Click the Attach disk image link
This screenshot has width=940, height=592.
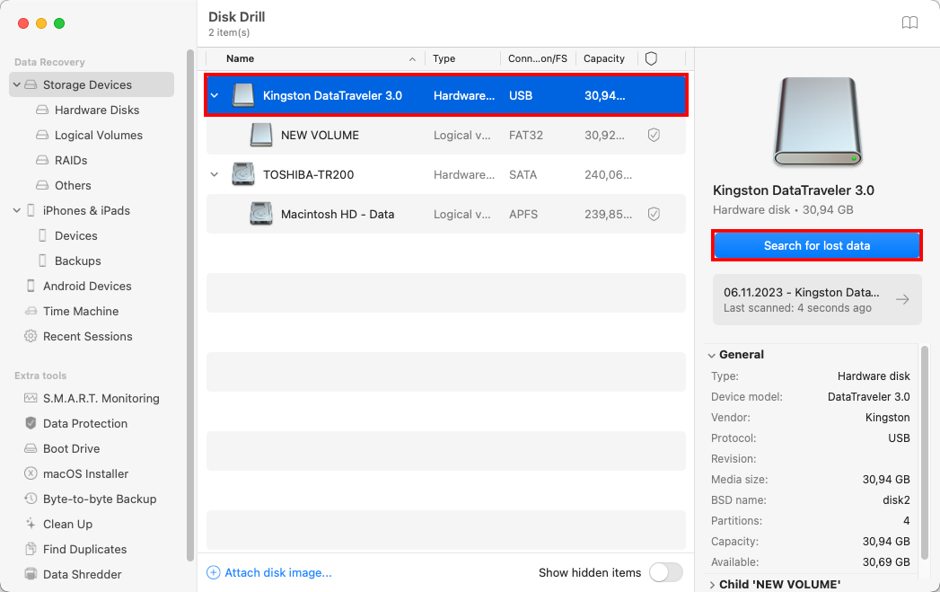tap(269, 572)
